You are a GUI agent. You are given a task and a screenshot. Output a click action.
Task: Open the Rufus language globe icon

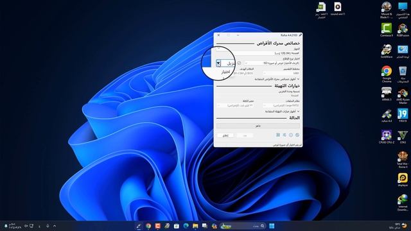point(297,135)
